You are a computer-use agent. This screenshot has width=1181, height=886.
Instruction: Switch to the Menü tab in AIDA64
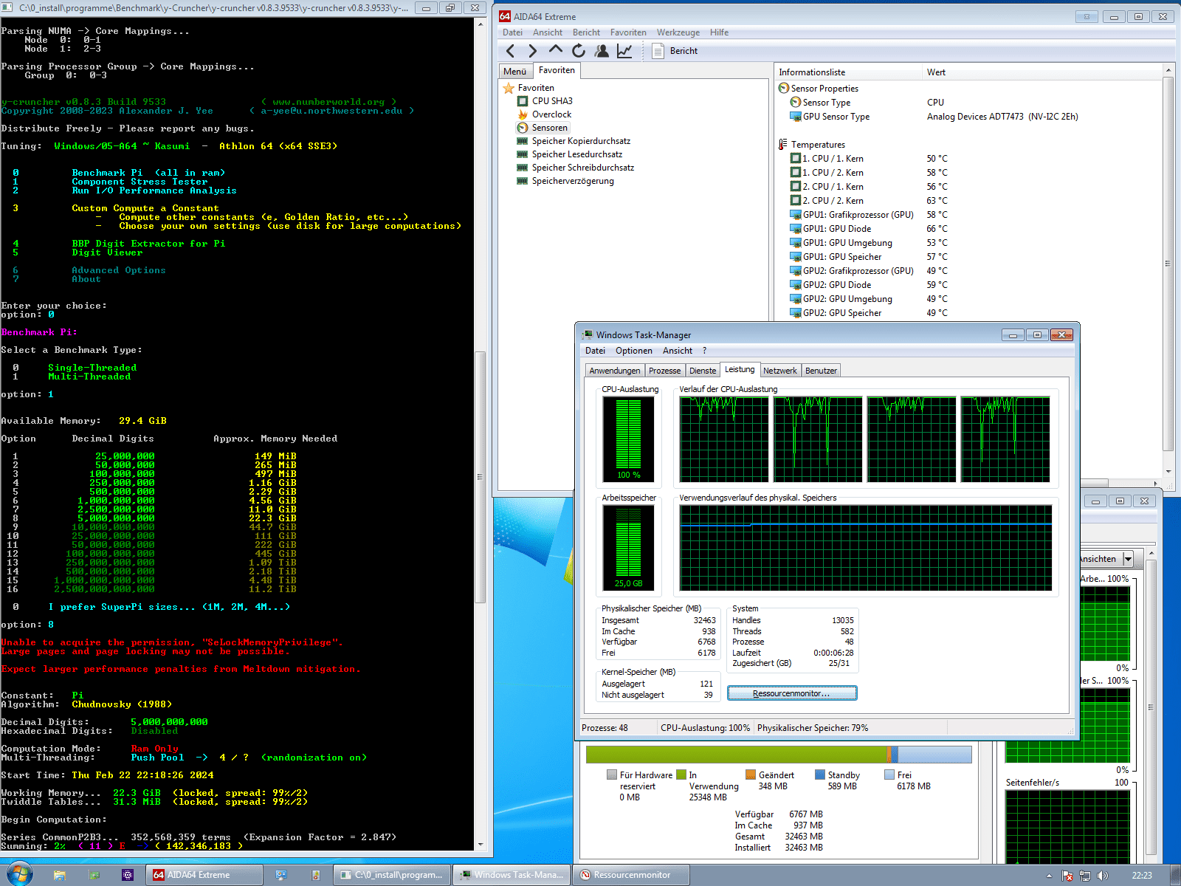(x=514, y=72)
